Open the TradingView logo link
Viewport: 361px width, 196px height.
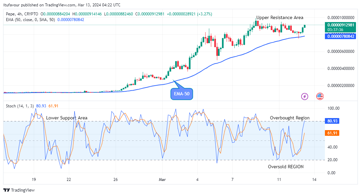pos(19,190)
